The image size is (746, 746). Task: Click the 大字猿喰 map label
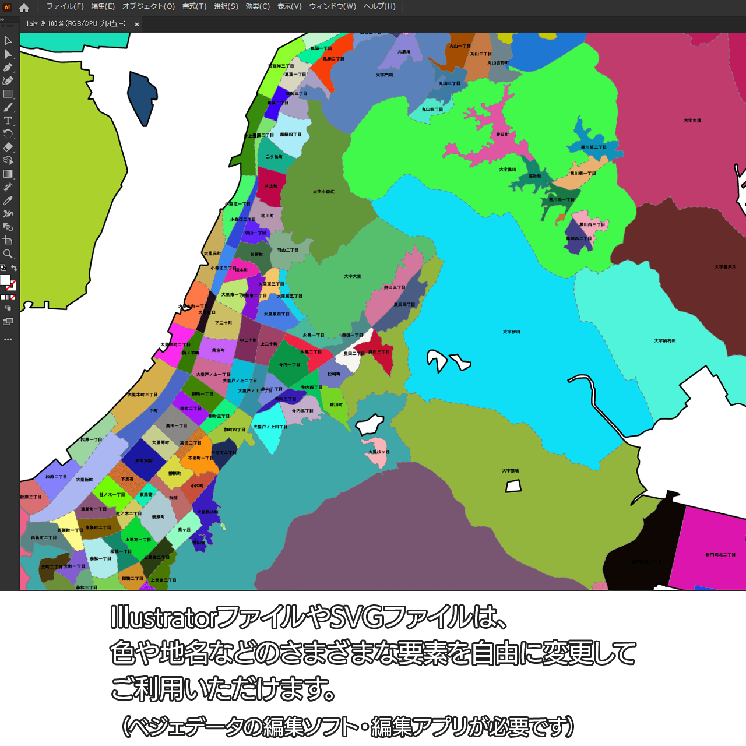tap(511, 471)
